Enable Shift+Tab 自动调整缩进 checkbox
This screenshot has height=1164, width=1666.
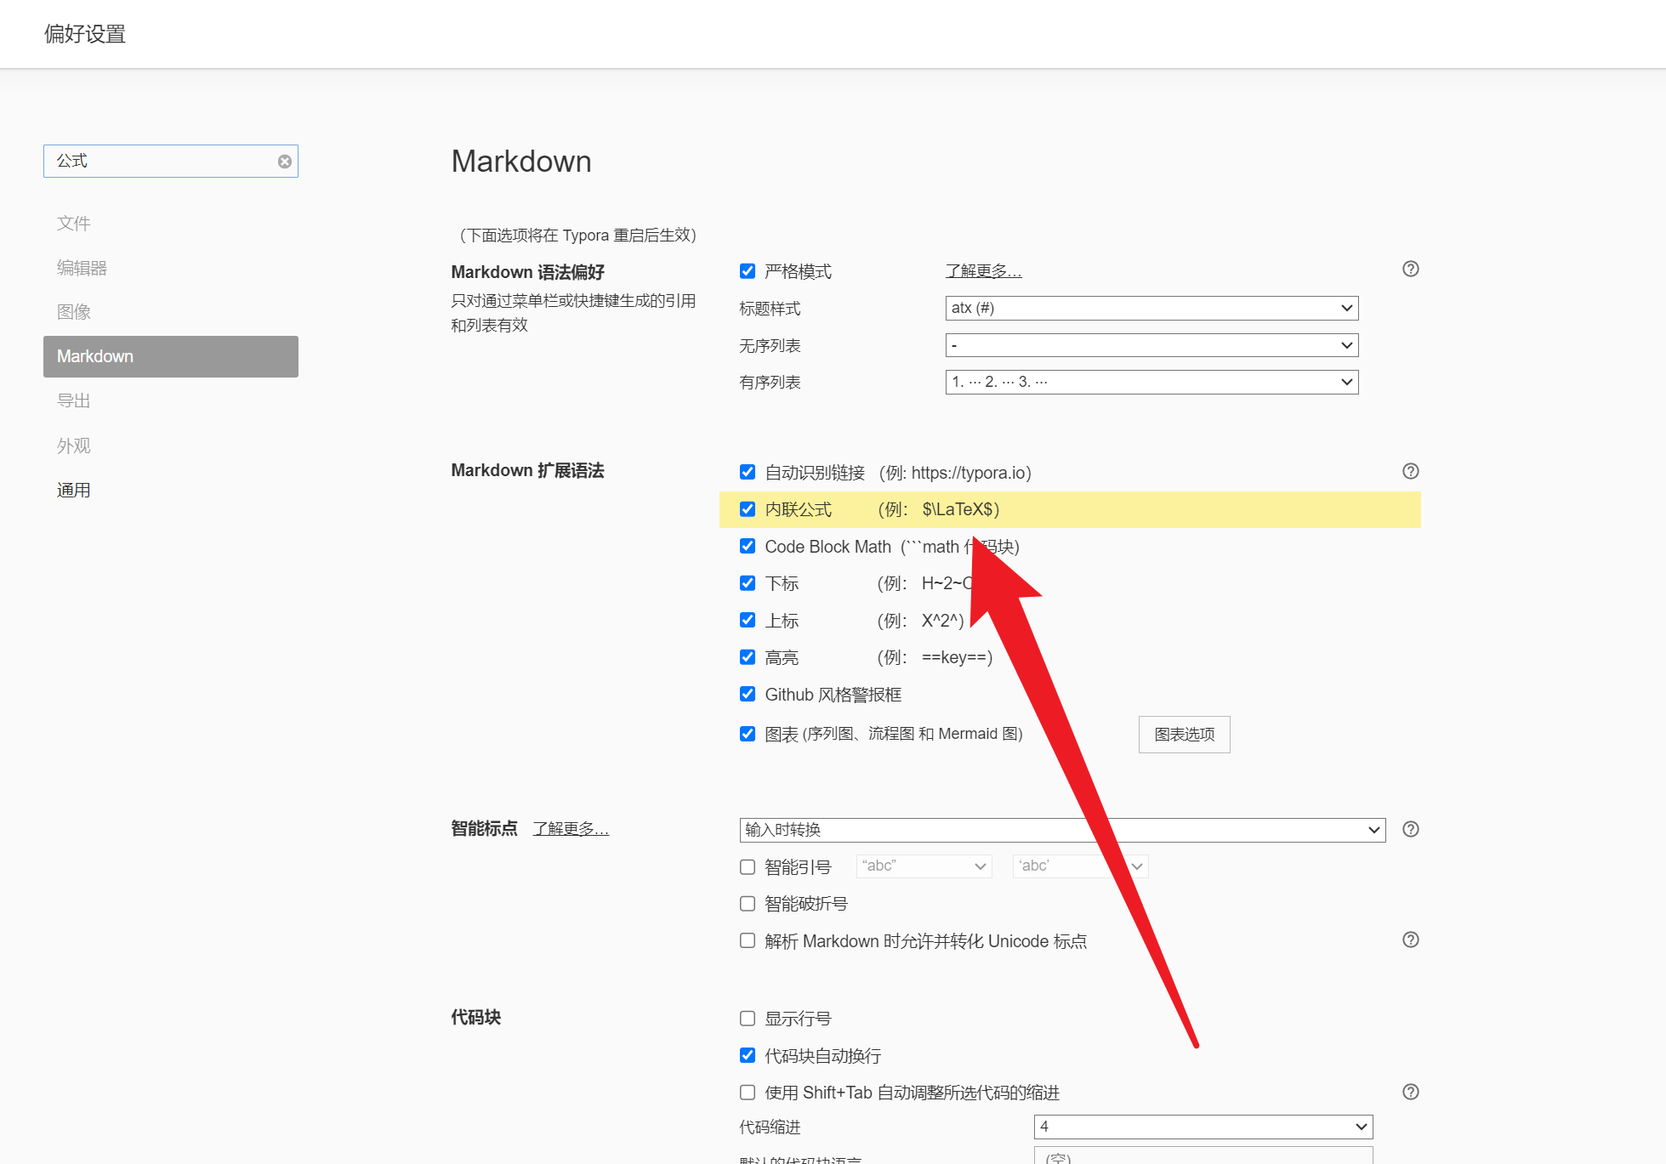coord(748,1093)
